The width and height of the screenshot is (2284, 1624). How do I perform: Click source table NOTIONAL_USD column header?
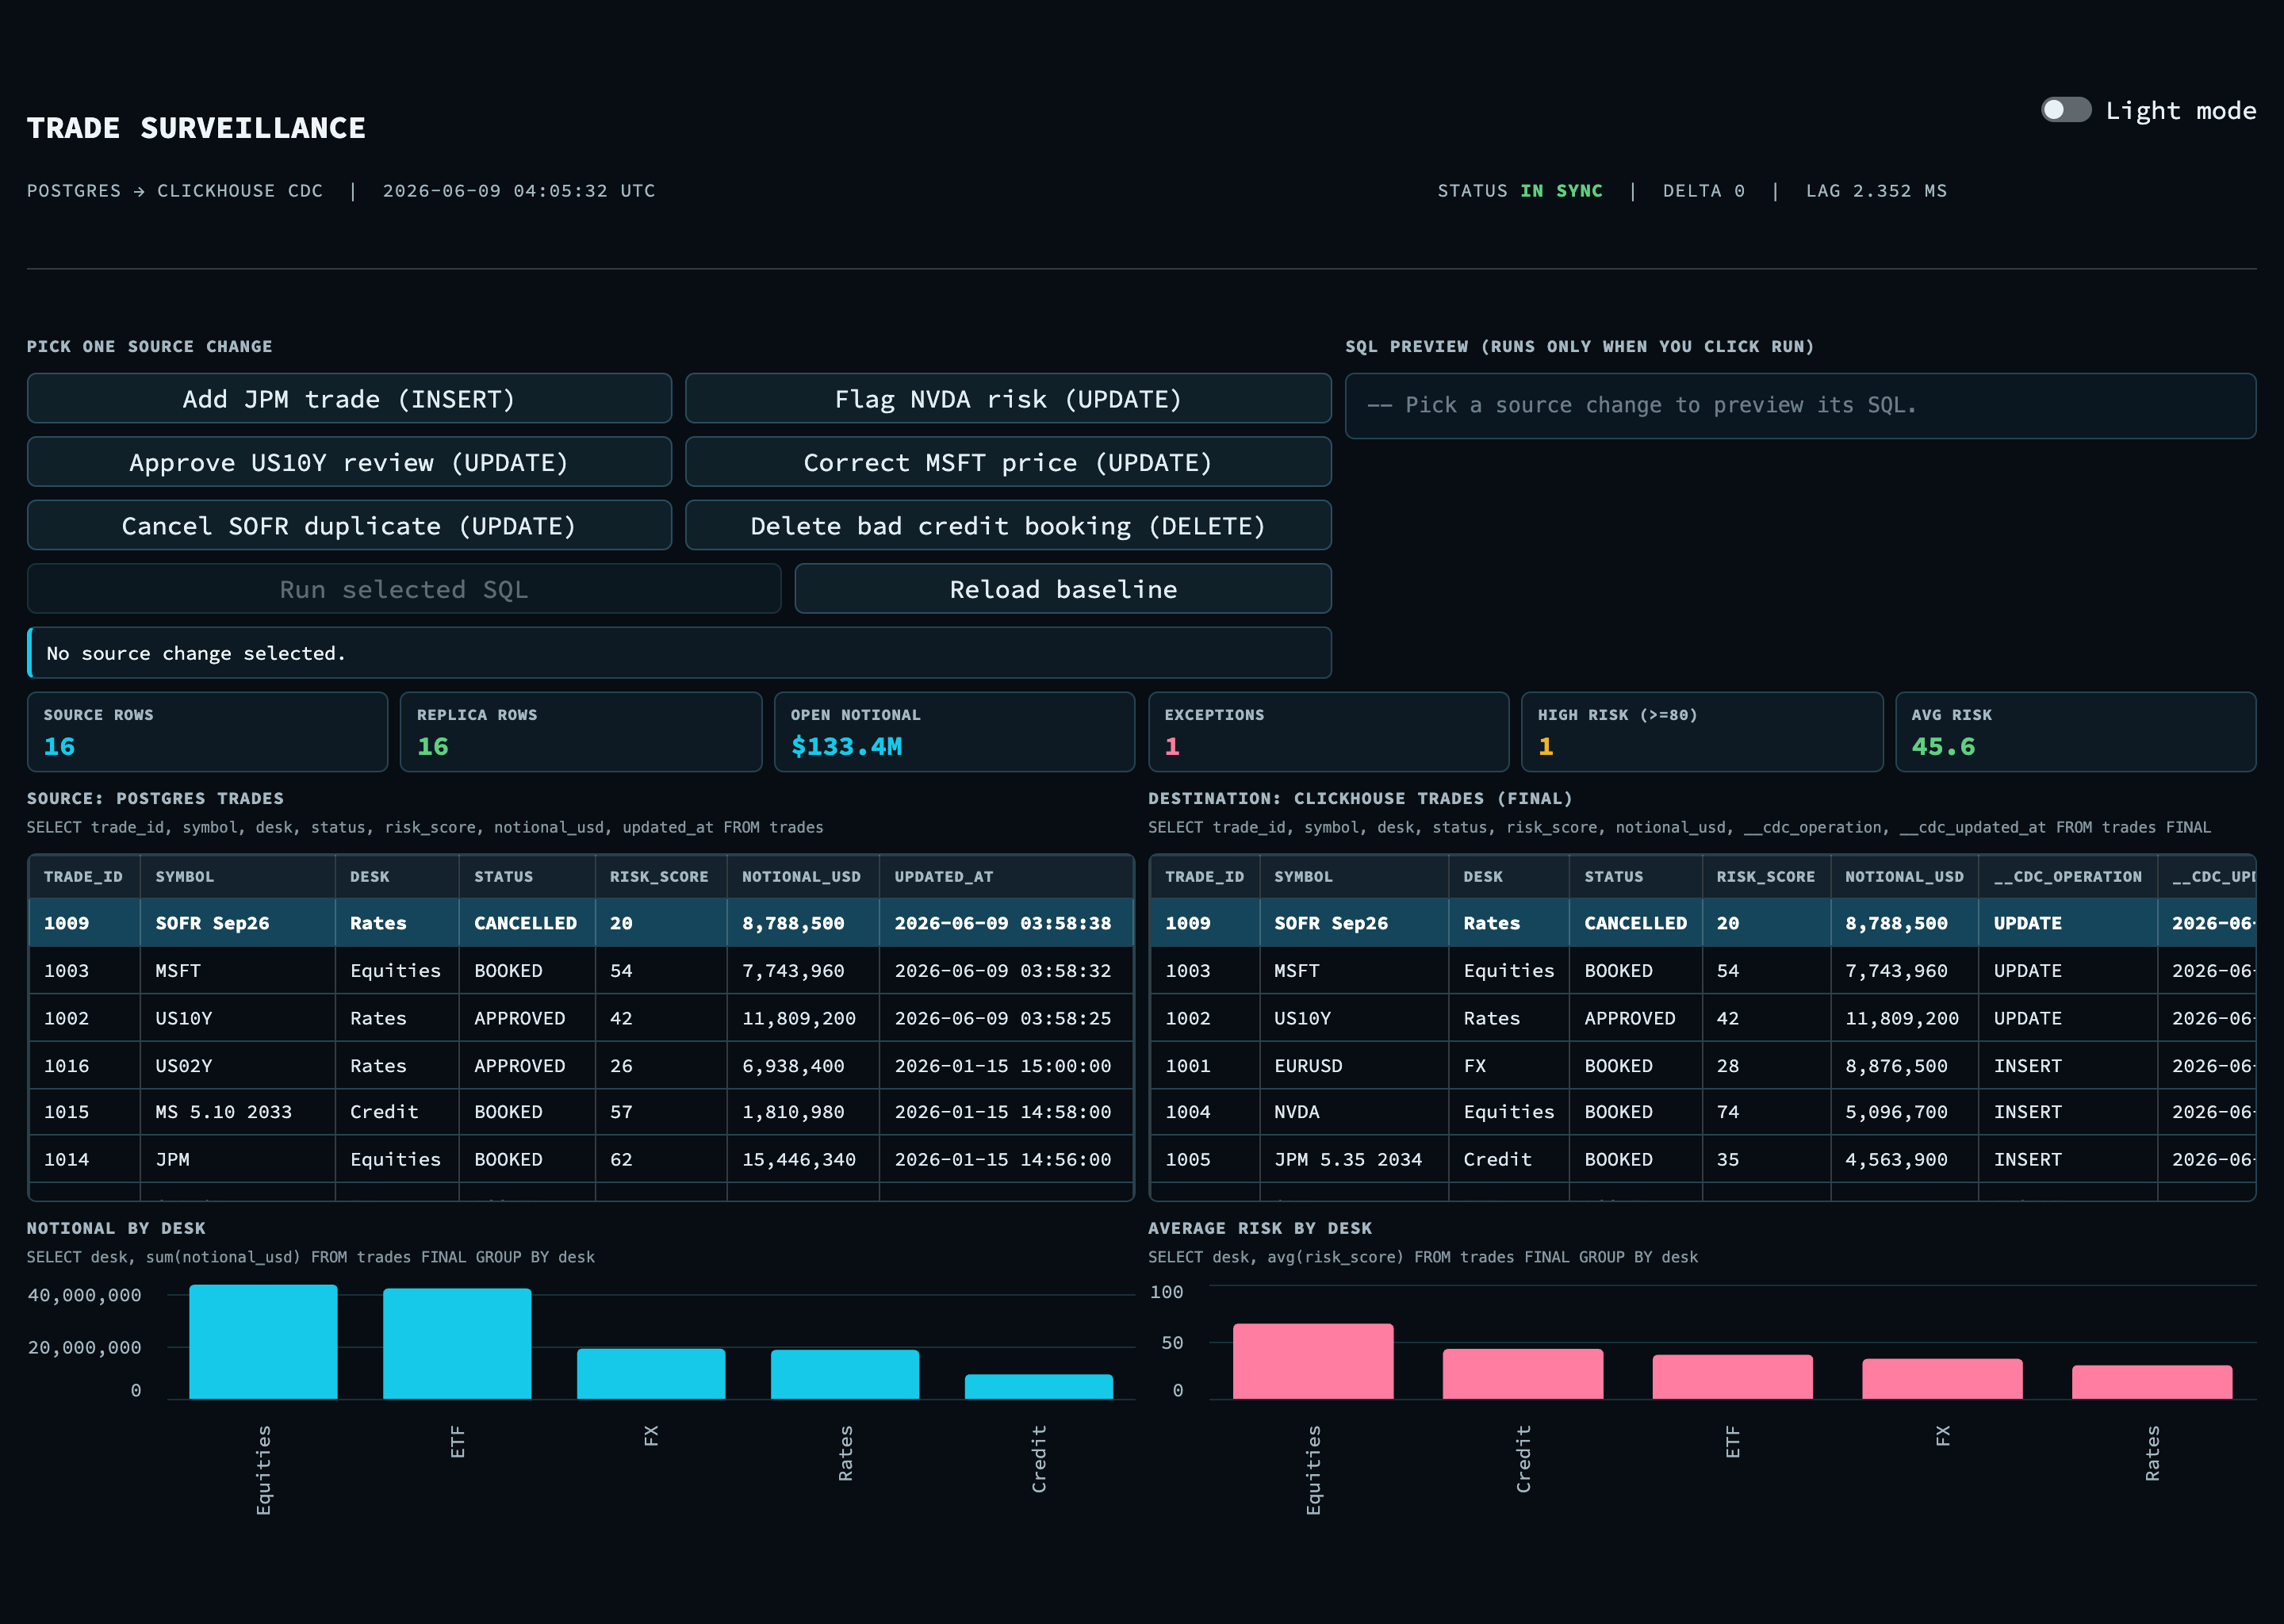coord(802,877)
